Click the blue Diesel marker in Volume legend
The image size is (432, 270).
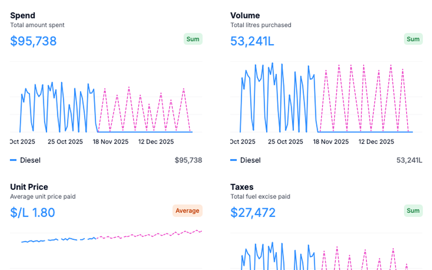tap(234, 160)
